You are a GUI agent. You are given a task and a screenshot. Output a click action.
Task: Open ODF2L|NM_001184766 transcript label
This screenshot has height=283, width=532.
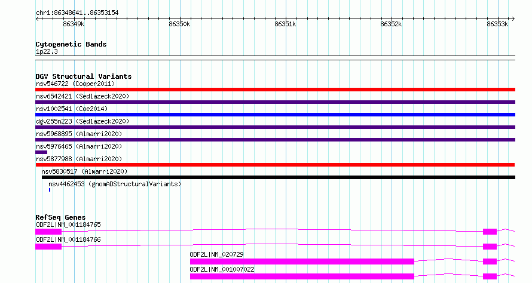coord(68,239)
